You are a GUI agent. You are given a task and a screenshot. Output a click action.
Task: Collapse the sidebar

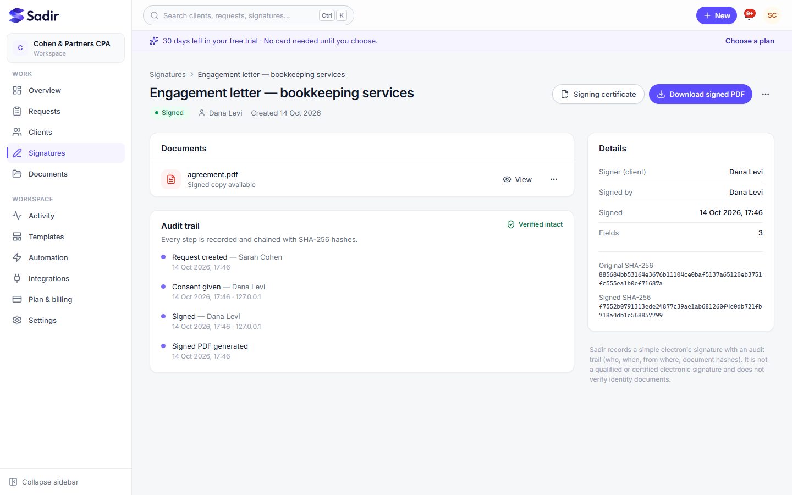click(44, 482)
